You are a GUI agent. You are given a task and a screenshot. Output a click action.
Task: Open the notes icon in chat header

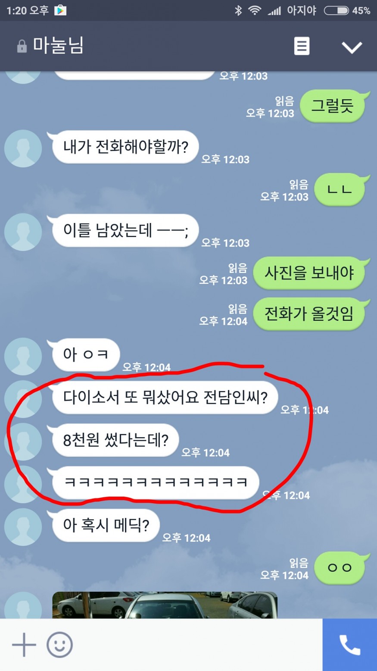[302, 46]
